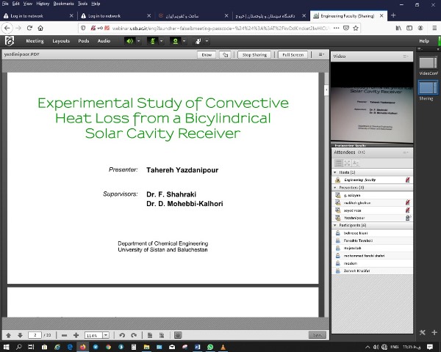441x352 pixels.
Task: Collapse the Participants group
Action: click(334, 225)
